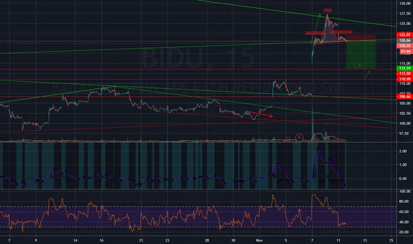
Task: Click 115.00 on the price scale
Action: tap(405, 63)
